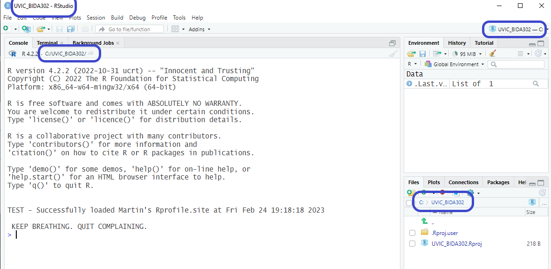This screenshot has height=269, width=551.
Task: Clear Environment objects using the broom icon
Action: point(493,54)
